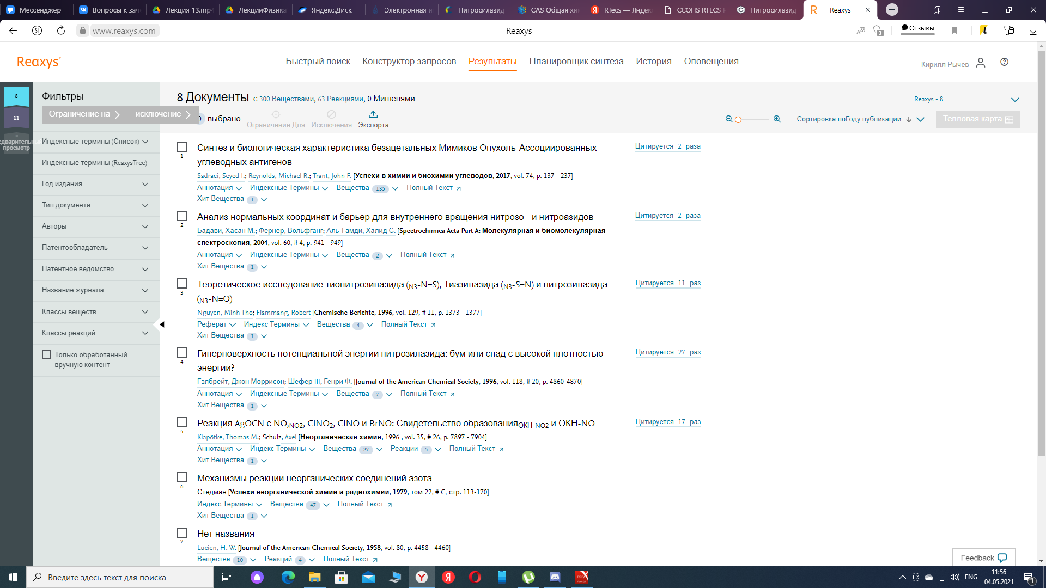
Task: Reload page with browser refresh icon
Action: coord(61,30)
